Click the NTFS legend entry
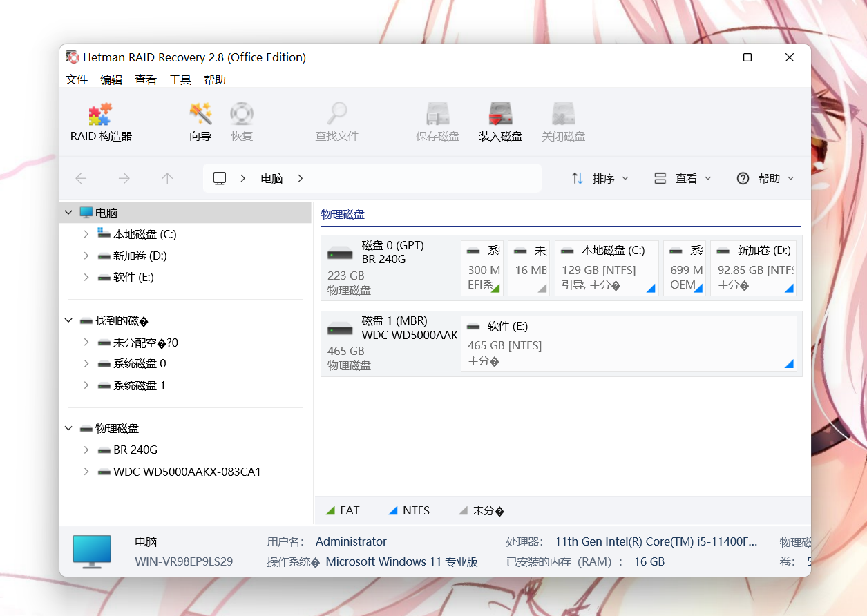The height and width of the screenshot is (616, 867). pyautogui.click(x=409, y=510)
